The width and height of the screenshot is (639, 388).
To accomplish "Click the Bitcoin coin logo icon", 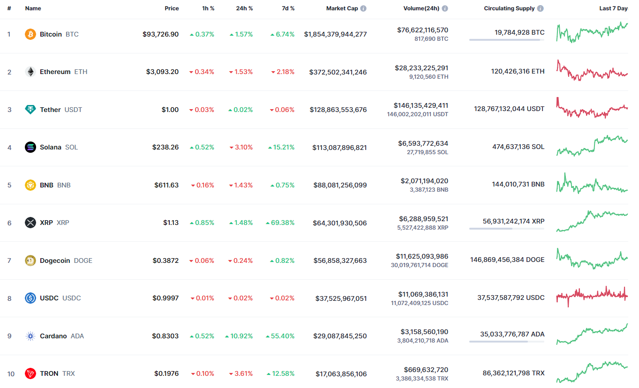I will [x=30, y=34].
